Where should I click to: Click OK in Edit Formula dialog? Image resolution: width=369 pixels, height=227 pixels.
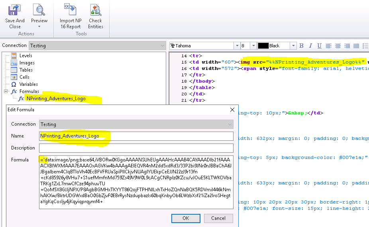click(186, 218)
